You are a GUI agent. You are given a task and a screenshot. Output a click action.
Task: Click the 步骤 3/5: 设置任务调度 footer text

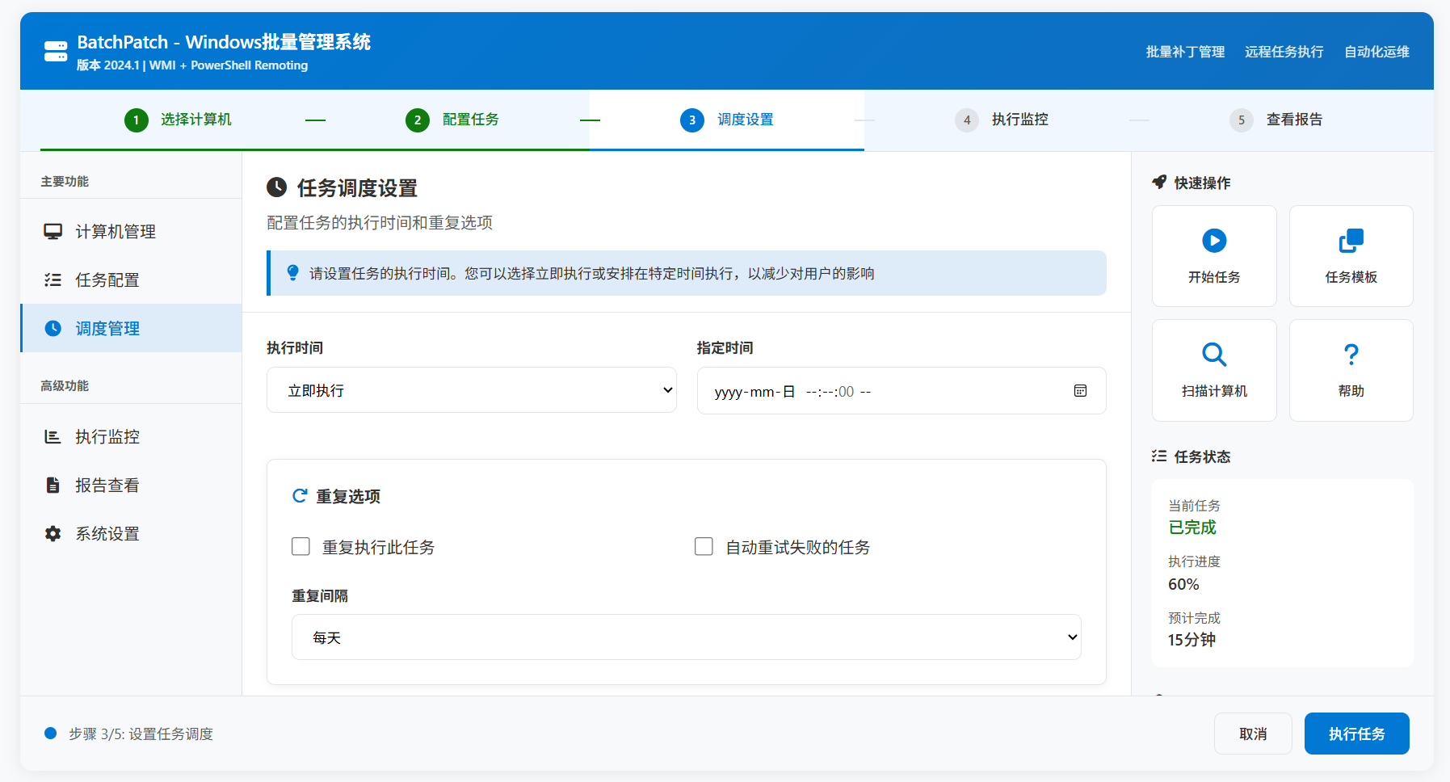point(141,734)
